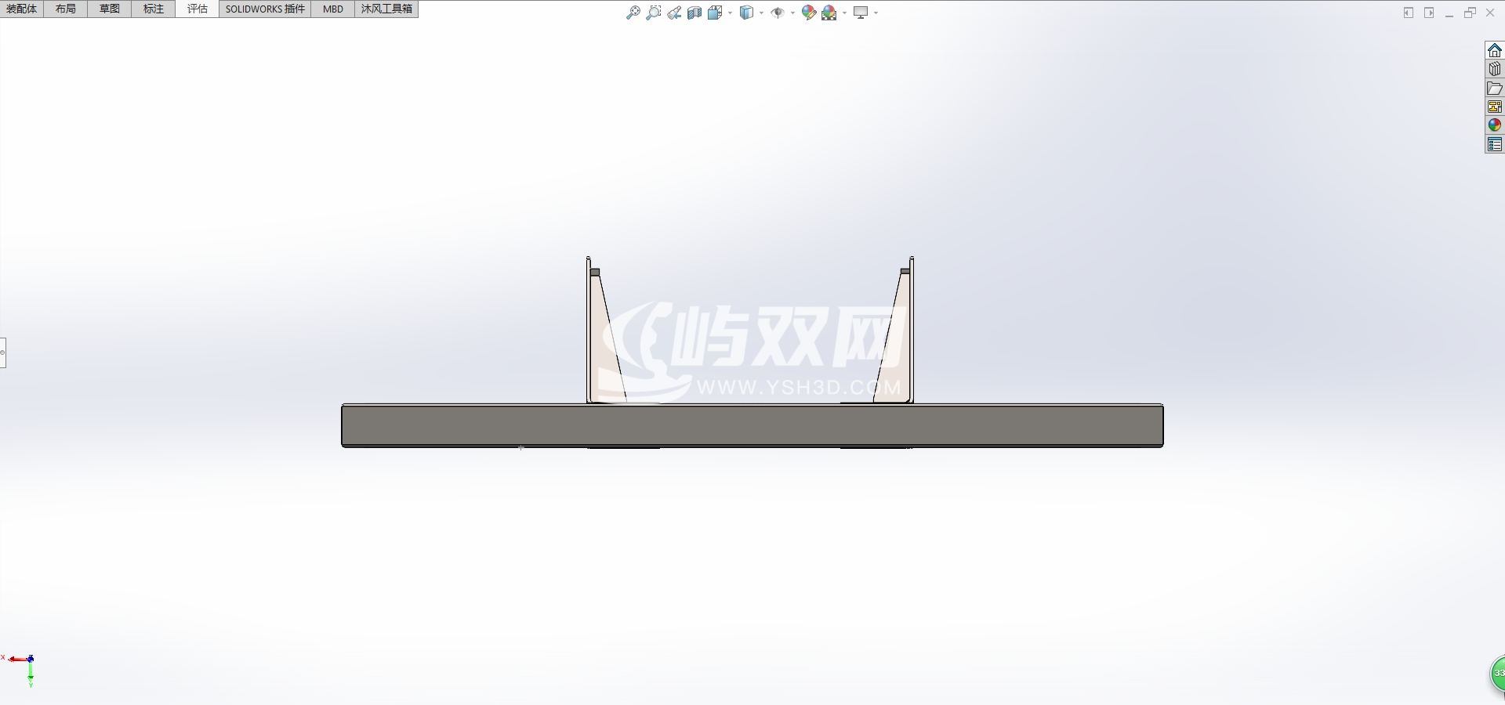Click the View Settings monitor icon
This screenshot has height=705, width=1505.
point(861,13)
